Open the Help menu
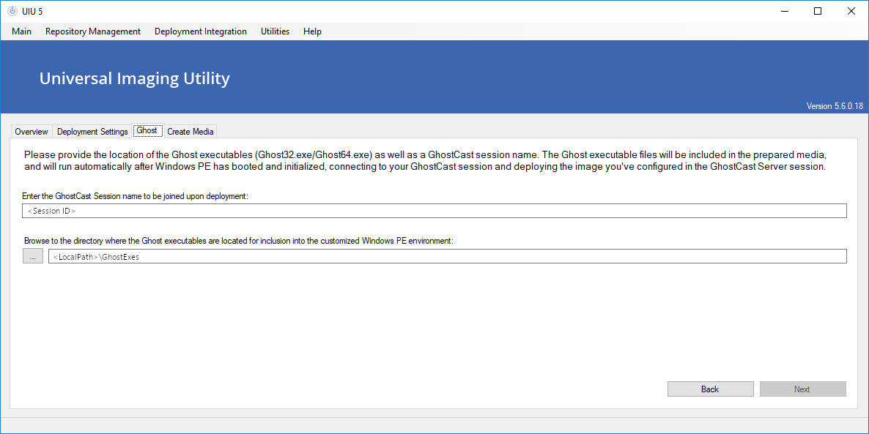This screenshot has height=434, width=869. (313, 31)
